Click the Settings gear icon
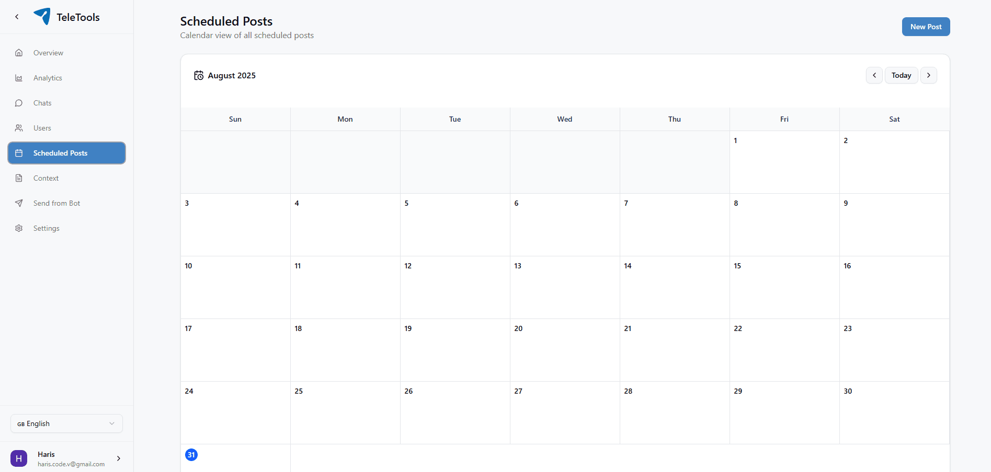This screenshot has height=472, width=991. click(x=19, y=228)
